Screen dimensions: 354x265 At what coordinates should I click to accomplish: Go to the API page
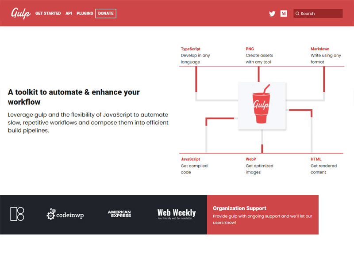[x=69, y=14]
